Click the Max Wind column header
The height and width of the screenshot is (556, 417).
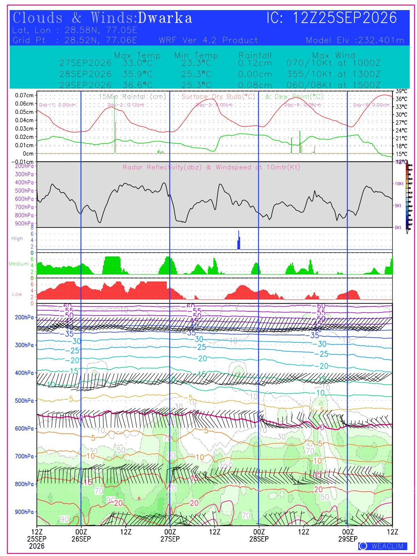334,55
